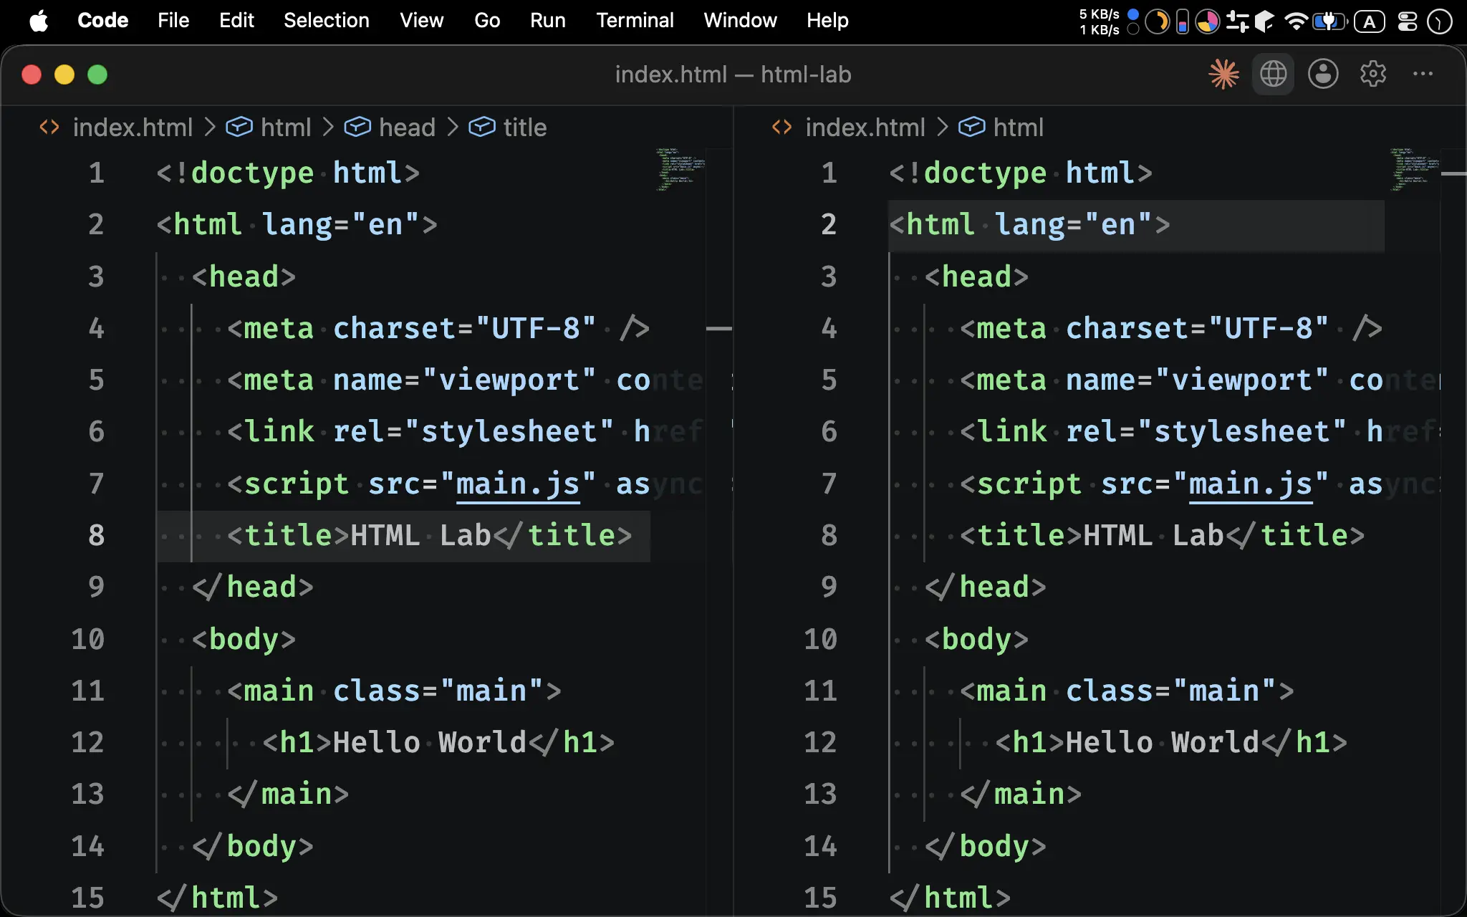The image size is (1467, 917).
Task: Click rel="stylesheet" in left editor
Action: (x=473, y=432)
